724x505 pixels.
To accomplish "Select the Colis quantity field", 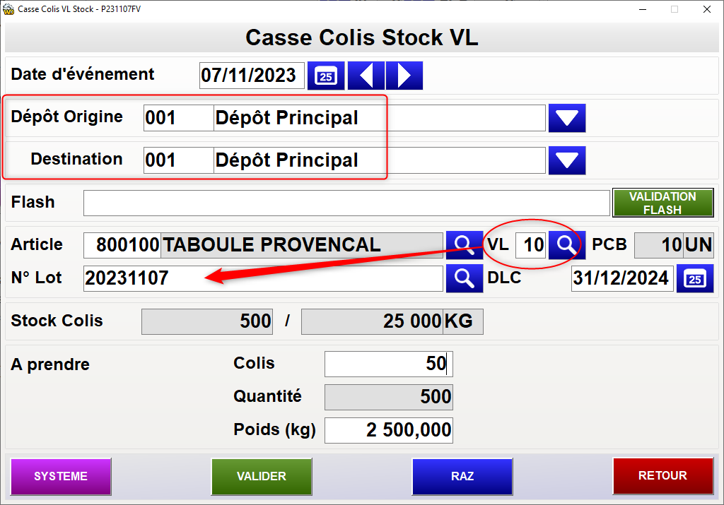I will pyautogui.click(x=388, y=364).
